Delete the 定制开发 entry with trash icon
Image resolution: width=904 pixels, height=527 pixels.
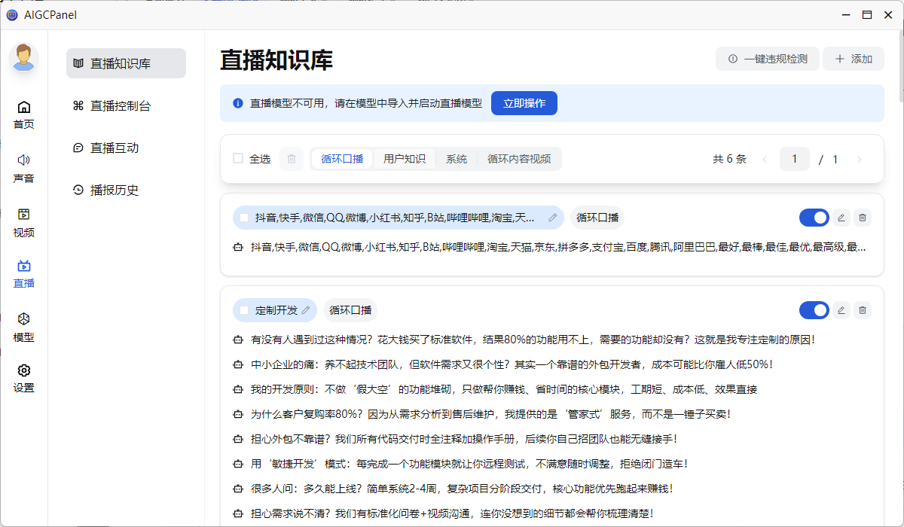click(x=863, y=310)
